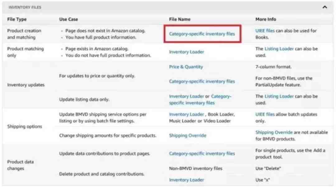This screenshot has height=188, width=336.
Task: Collapse the Inventory Files section chevron
Action: click(x=324, y=7)
